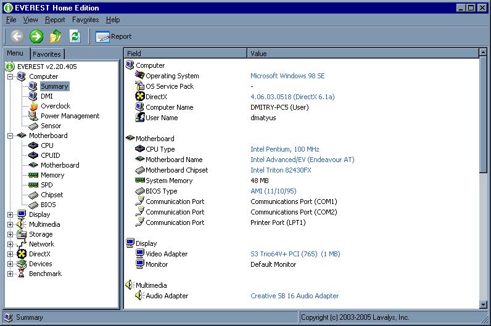Open the Favorites menu
This screenshot has width=491, height=326.
(x=85, y=20)
